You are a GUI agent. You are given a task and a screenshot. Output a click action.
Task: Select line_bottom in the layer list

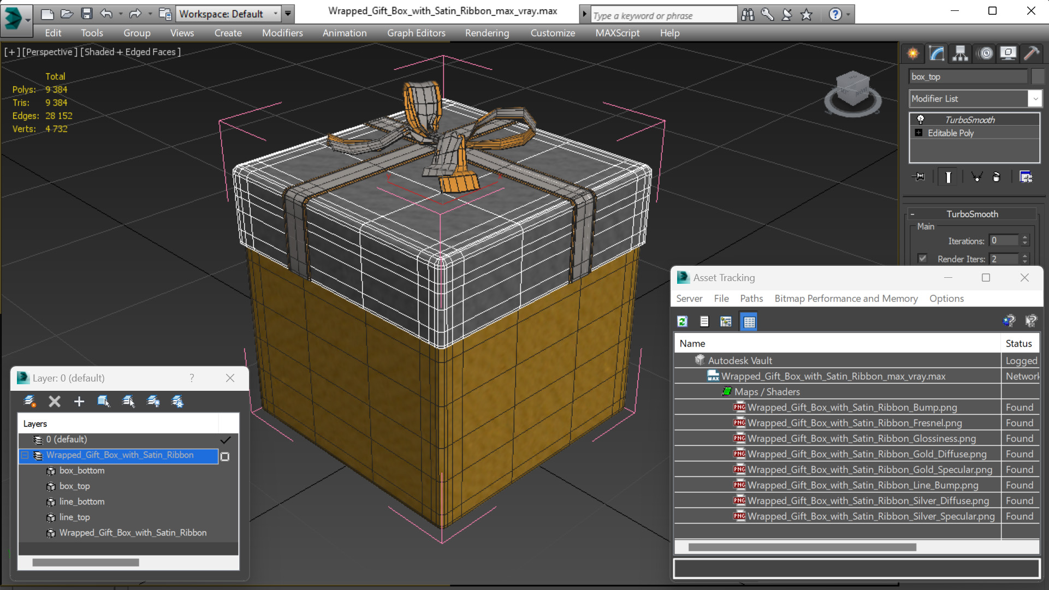tap(82, 502)
